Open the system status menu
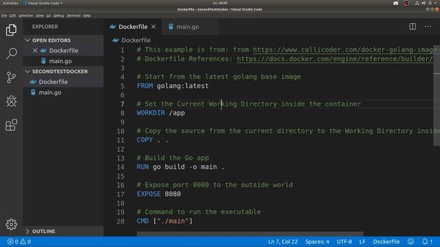This screenshot has height=247, width=440. pyautogui.click(x=426, y=3)
